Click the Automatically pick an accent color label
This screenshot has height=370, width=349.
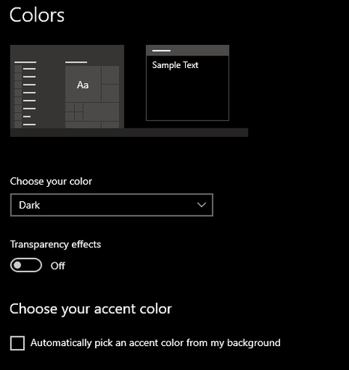[156, 343]
